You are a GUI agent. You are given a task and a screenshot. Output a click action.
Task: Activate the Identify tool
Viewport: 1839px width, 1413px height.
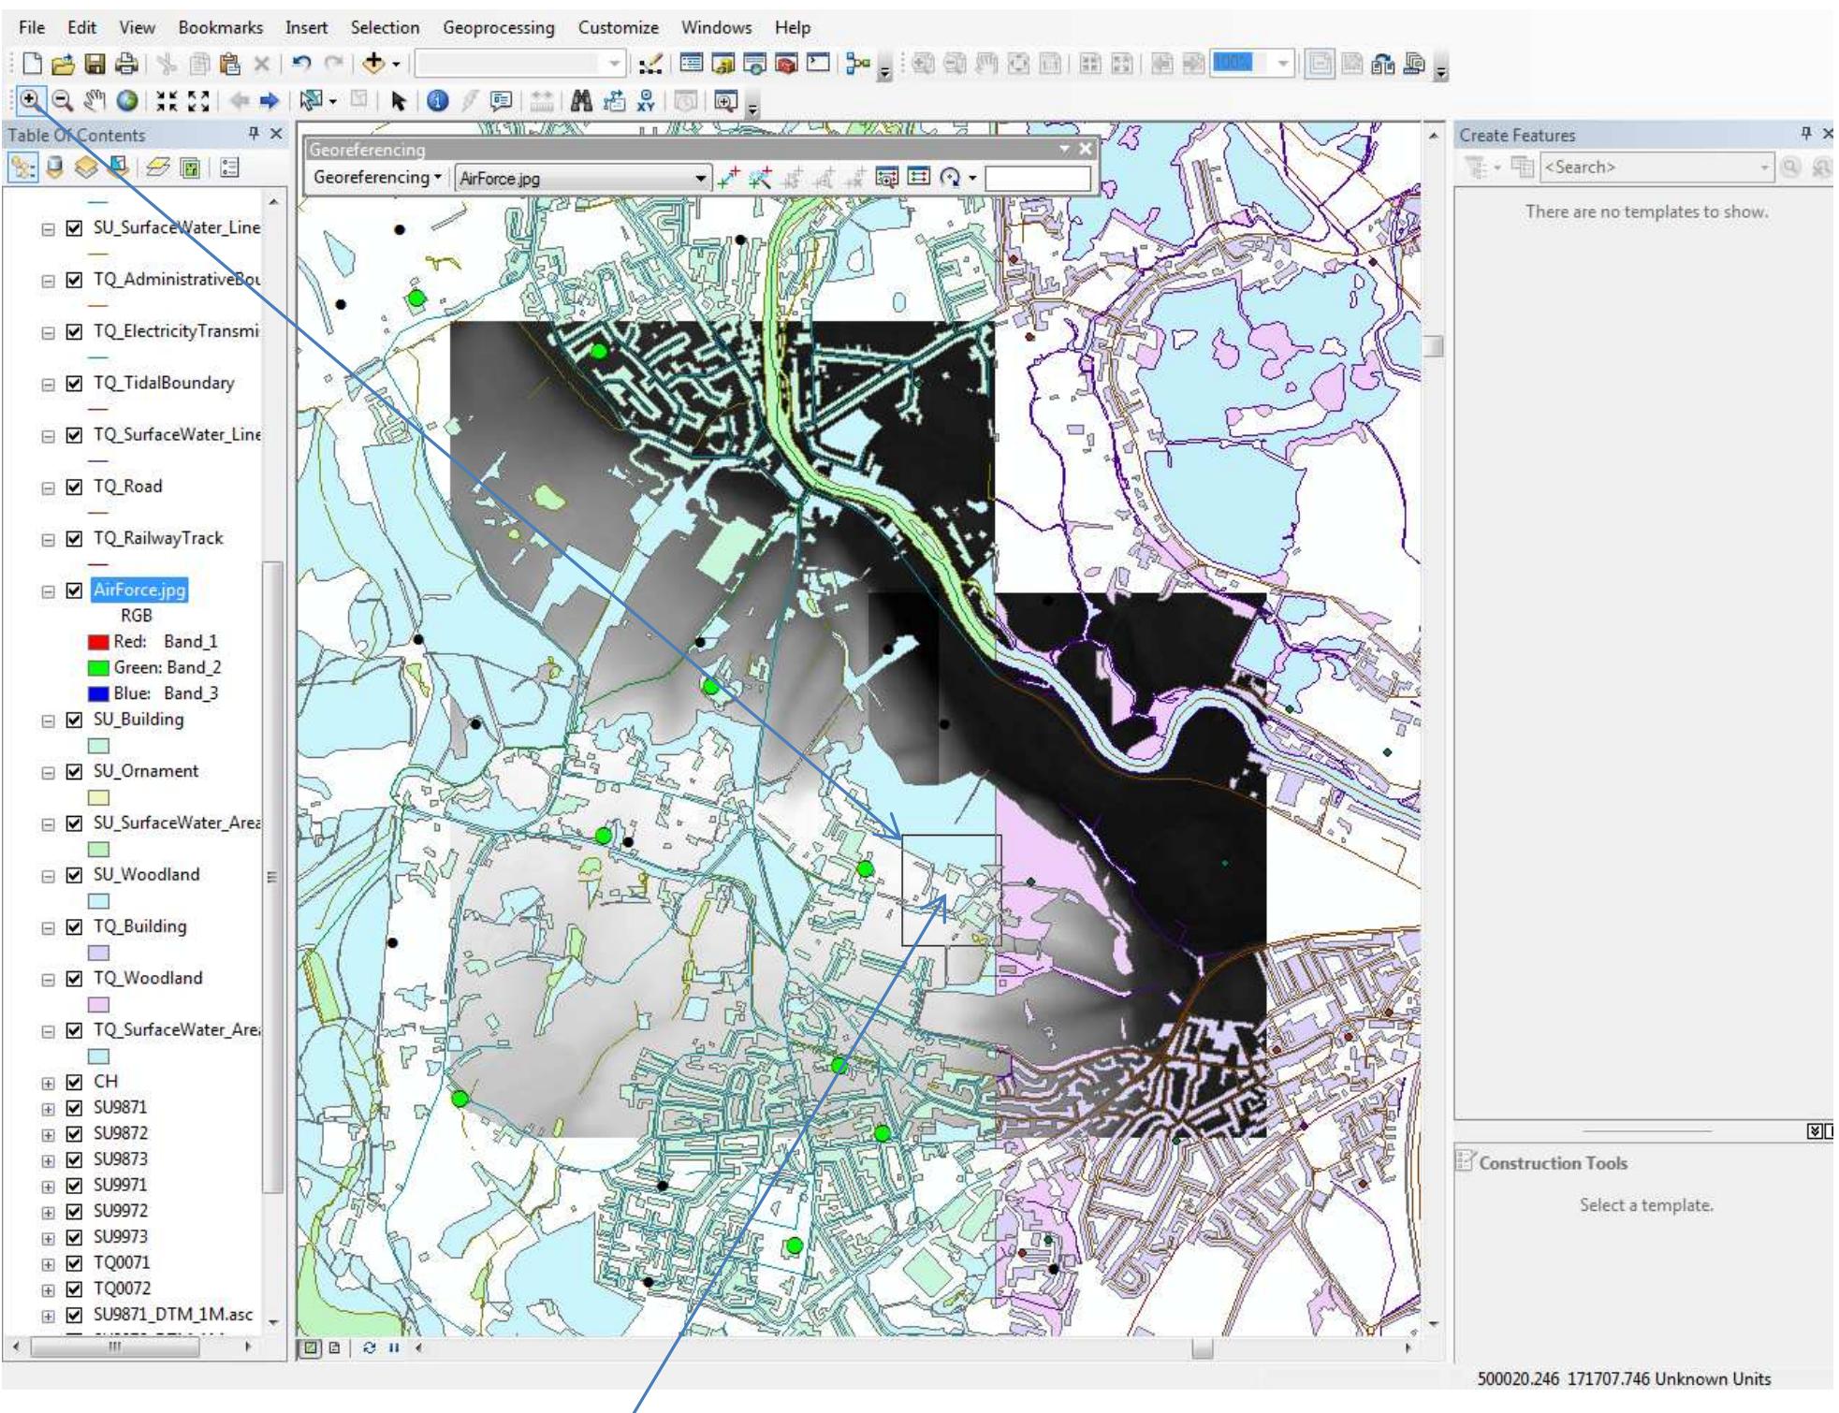[x=437, y=100]
